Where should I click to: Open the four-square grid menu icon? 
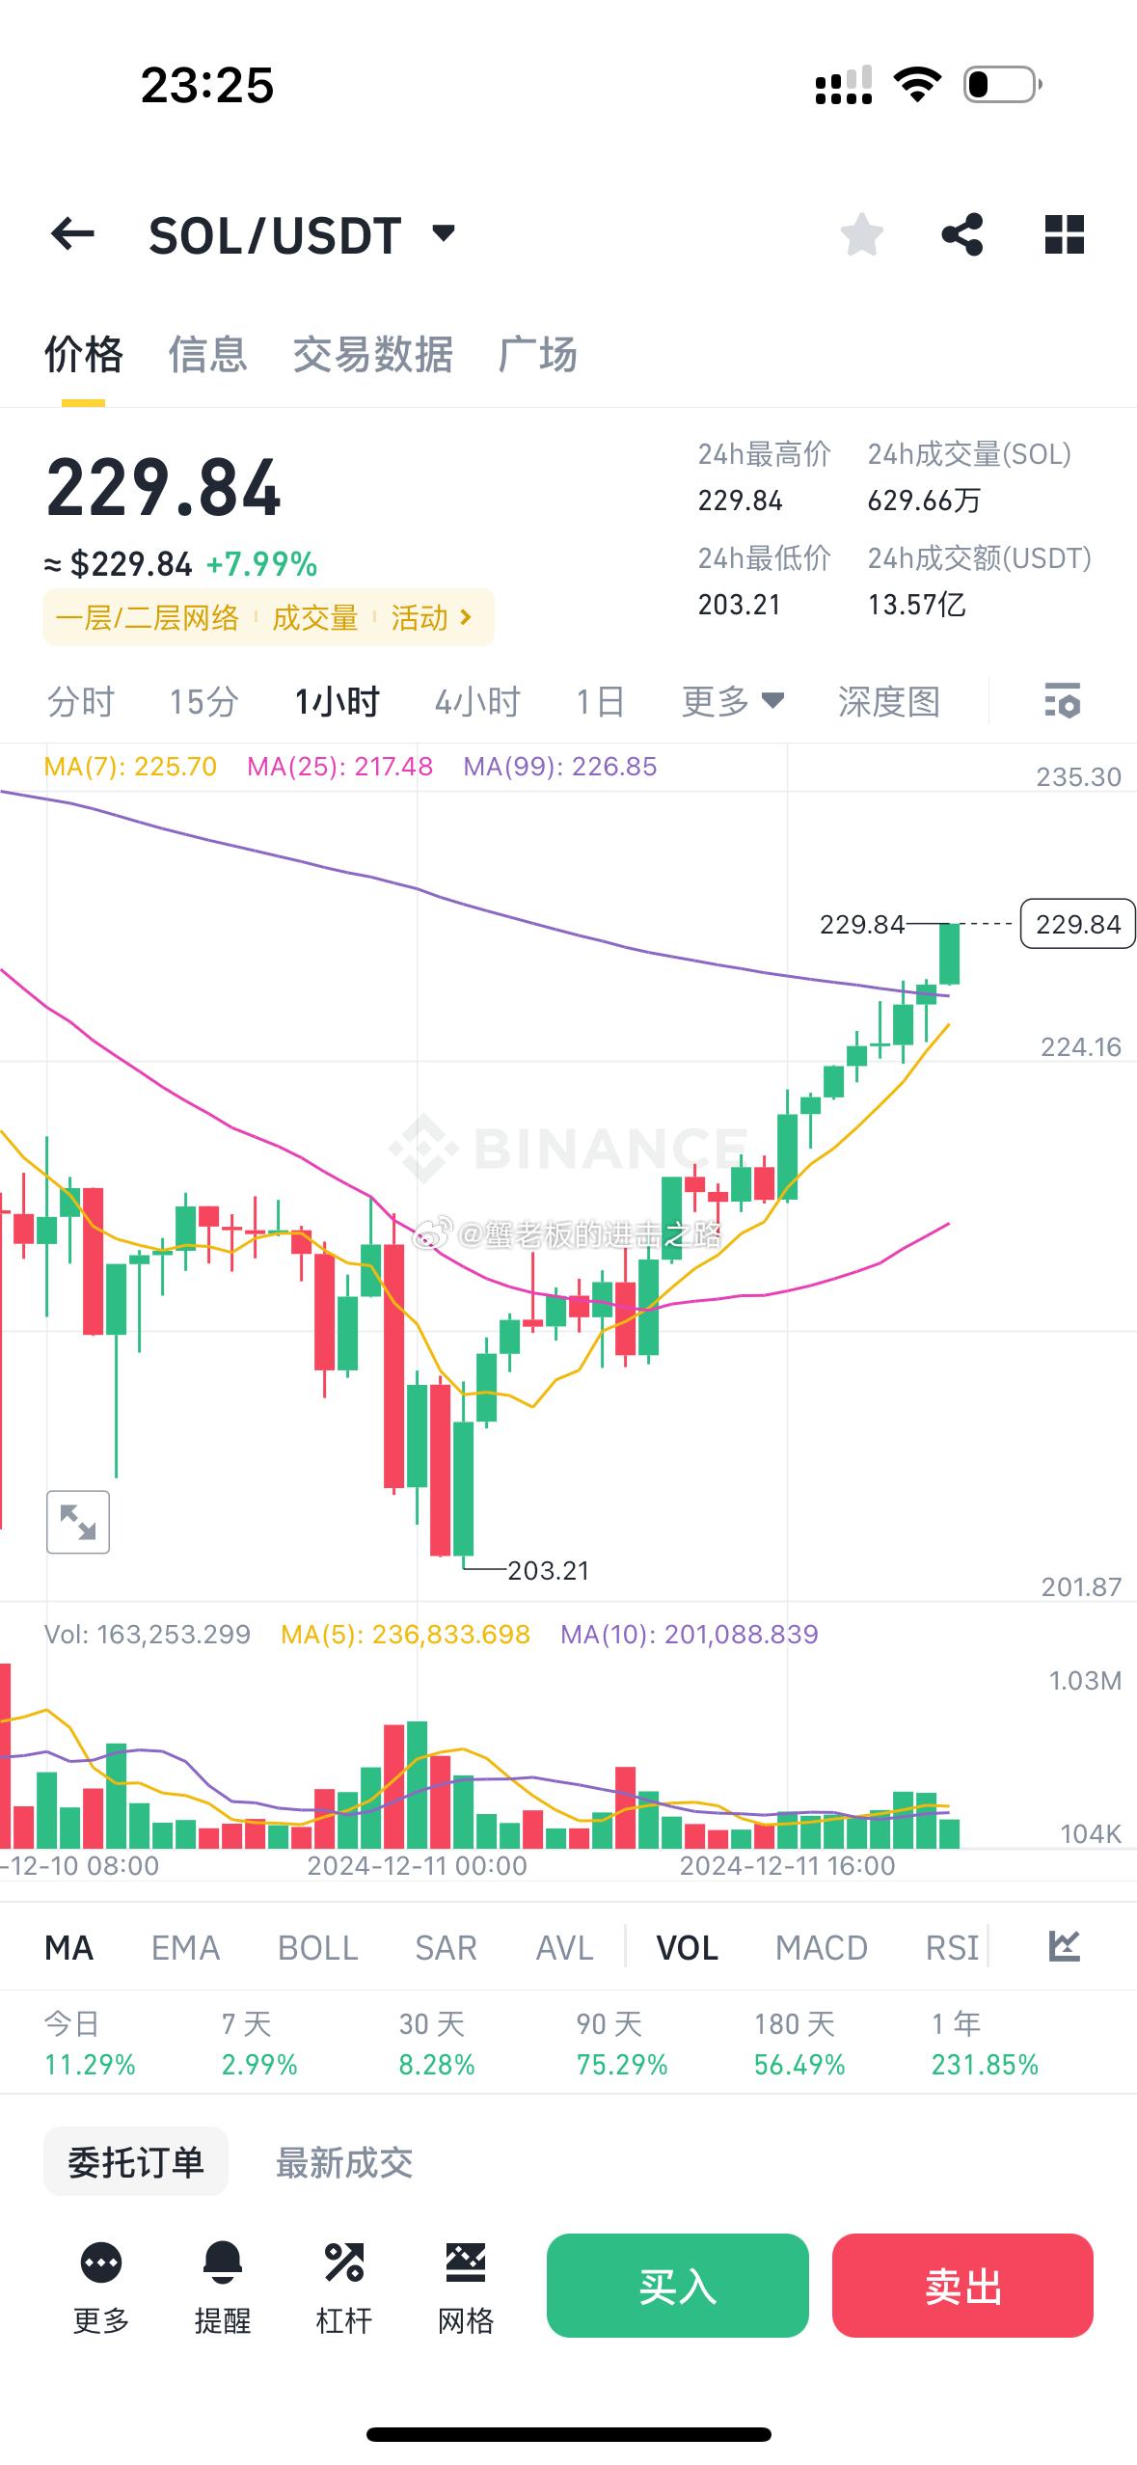tap(1064, 234)
